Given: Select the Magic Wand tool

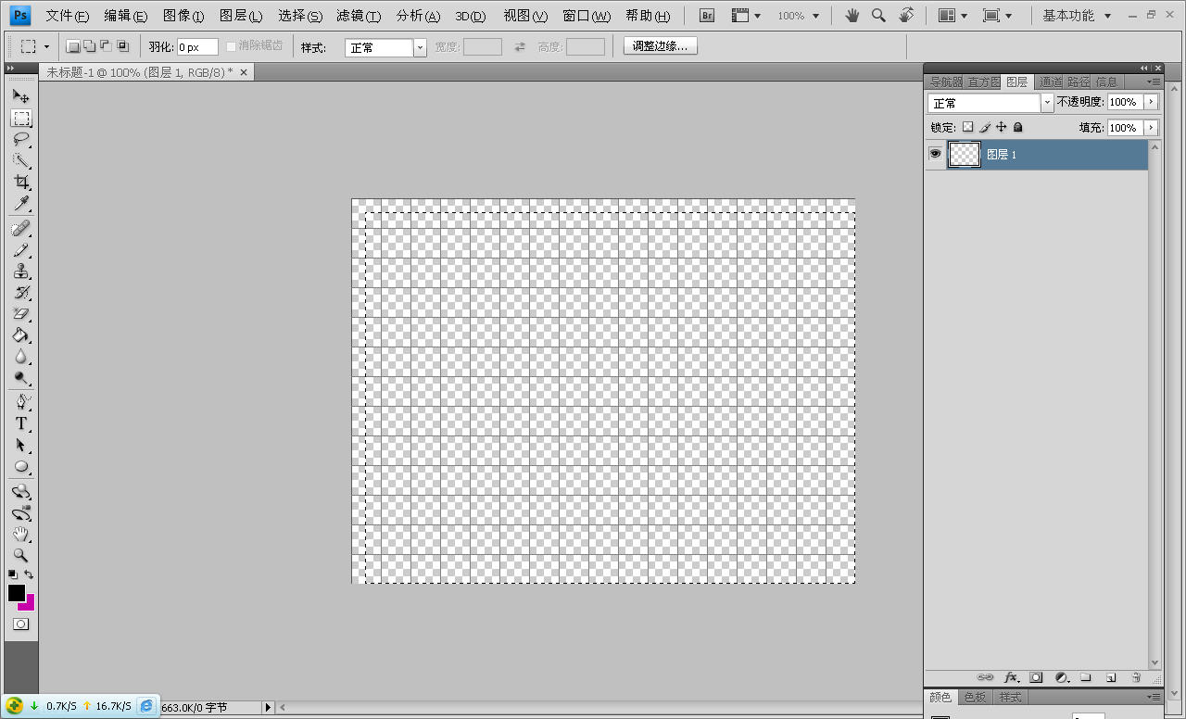Looking at the screenshot, I should pyautogui.click(x=20, y=160).
